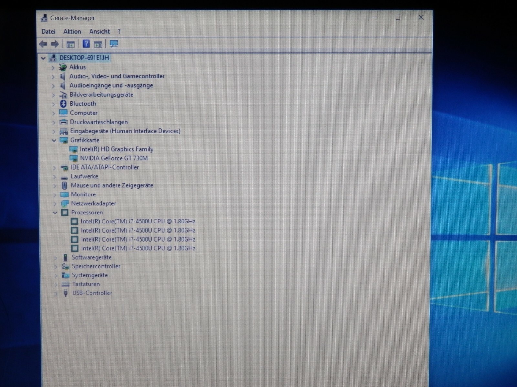Viewport: 517px width, 387px height.
Task: Click the Grafikkarte display adapter icon
Action: [64, 140]
